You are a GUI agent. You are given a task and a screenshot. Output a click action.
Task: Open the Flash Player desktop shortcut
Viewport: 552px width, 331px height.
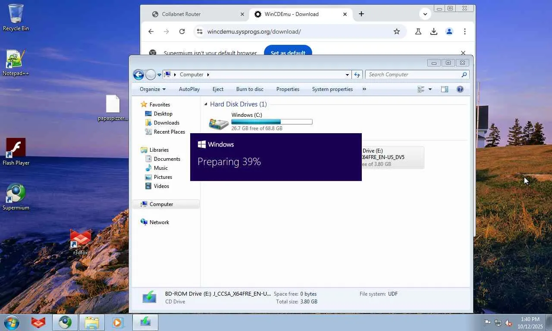[x=16, y=152]
